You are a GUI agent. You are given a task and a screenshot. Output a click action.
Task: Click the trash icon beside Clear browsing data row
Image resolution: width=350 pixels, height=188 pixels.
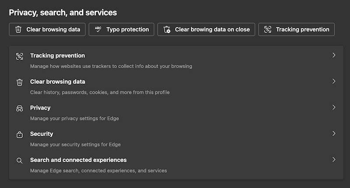pos(20,82)
